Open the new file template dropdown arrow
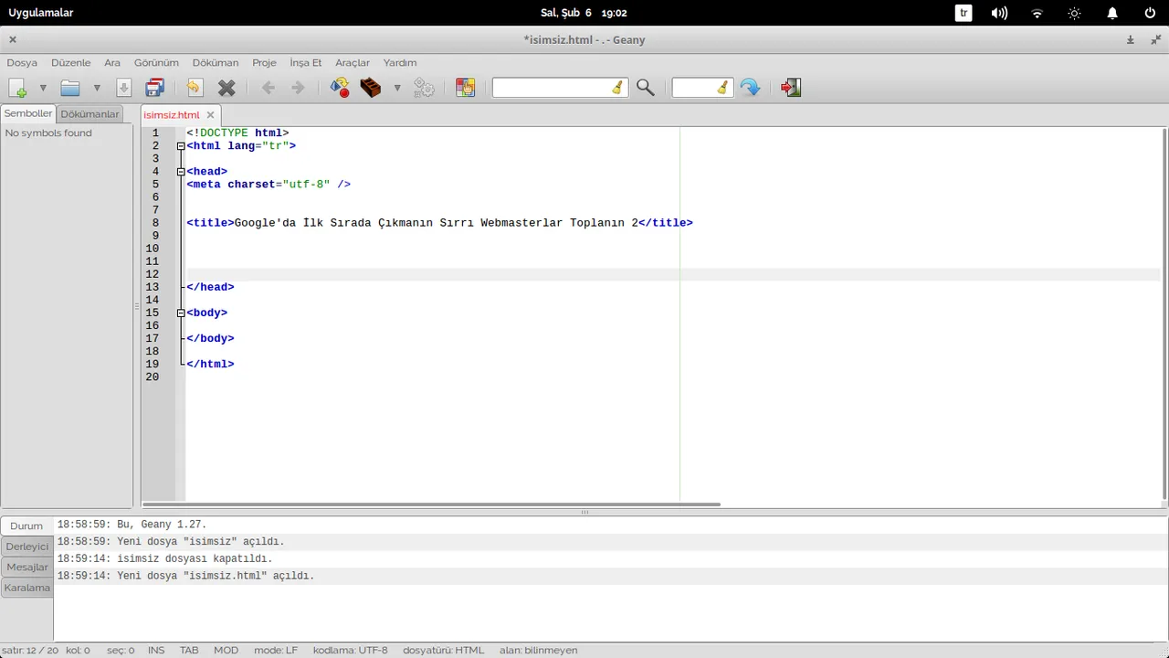This screenshot has width=1169, height=658. (43, 88)
